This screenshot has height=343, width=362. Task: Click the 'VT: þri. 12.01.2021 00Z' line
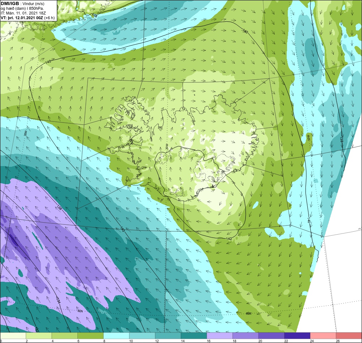point(22,17)
